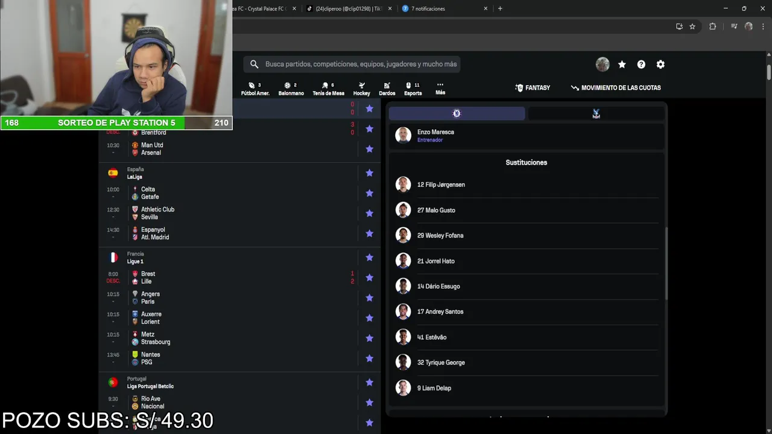Image resolution: width=772 pixels, height=434 pixels.
Task: Open Chrome extensions puzzle icon
Action: (x=712, y=27)
